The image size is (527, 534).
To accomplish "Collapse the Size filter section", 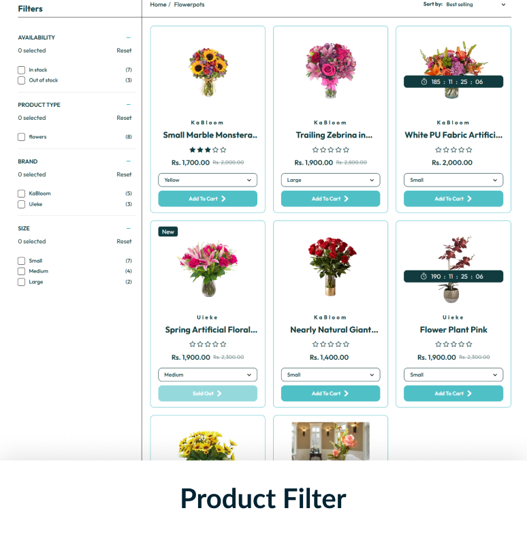I will pyautogui.click(x=128, y=229).
